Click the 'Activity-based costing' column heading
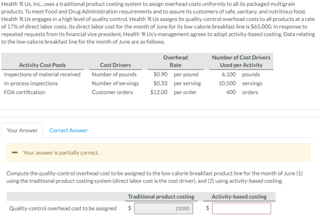The image size is (320, 224). pos(239,197)
